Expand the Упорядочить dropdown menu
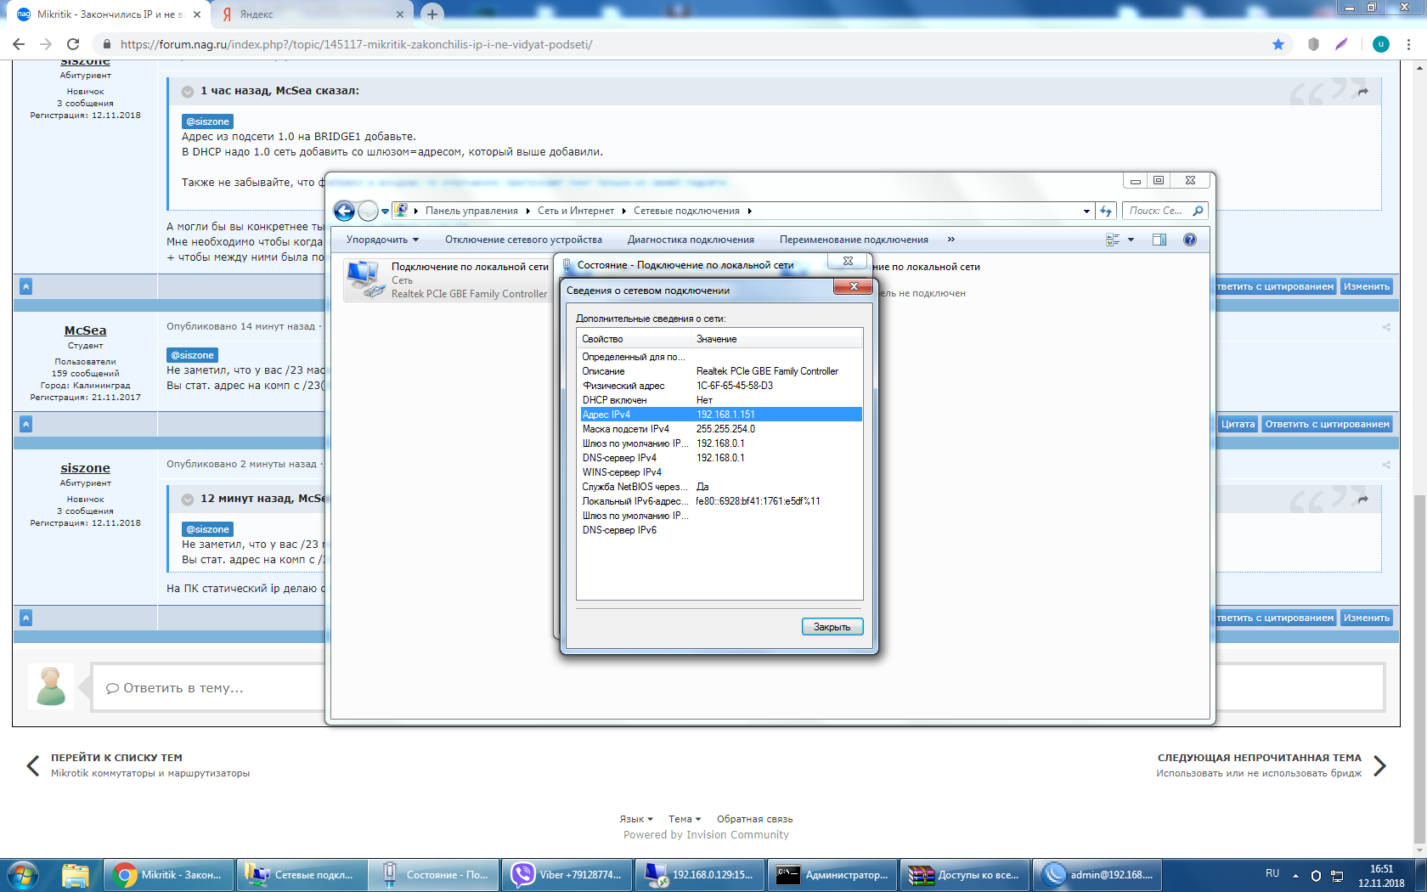The image size is (1427, 892). (x=382, y=240)
